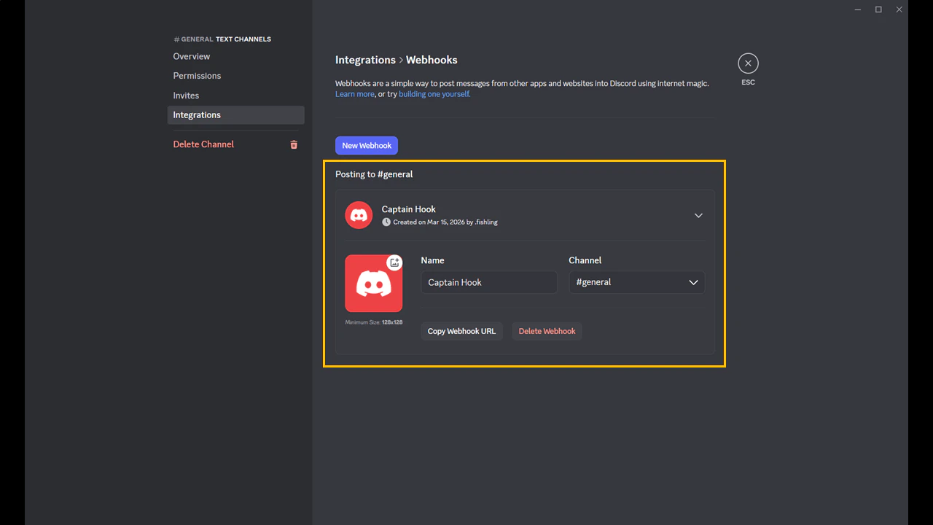Click the clock icon beside the creation date

click(x=386, y=222)
